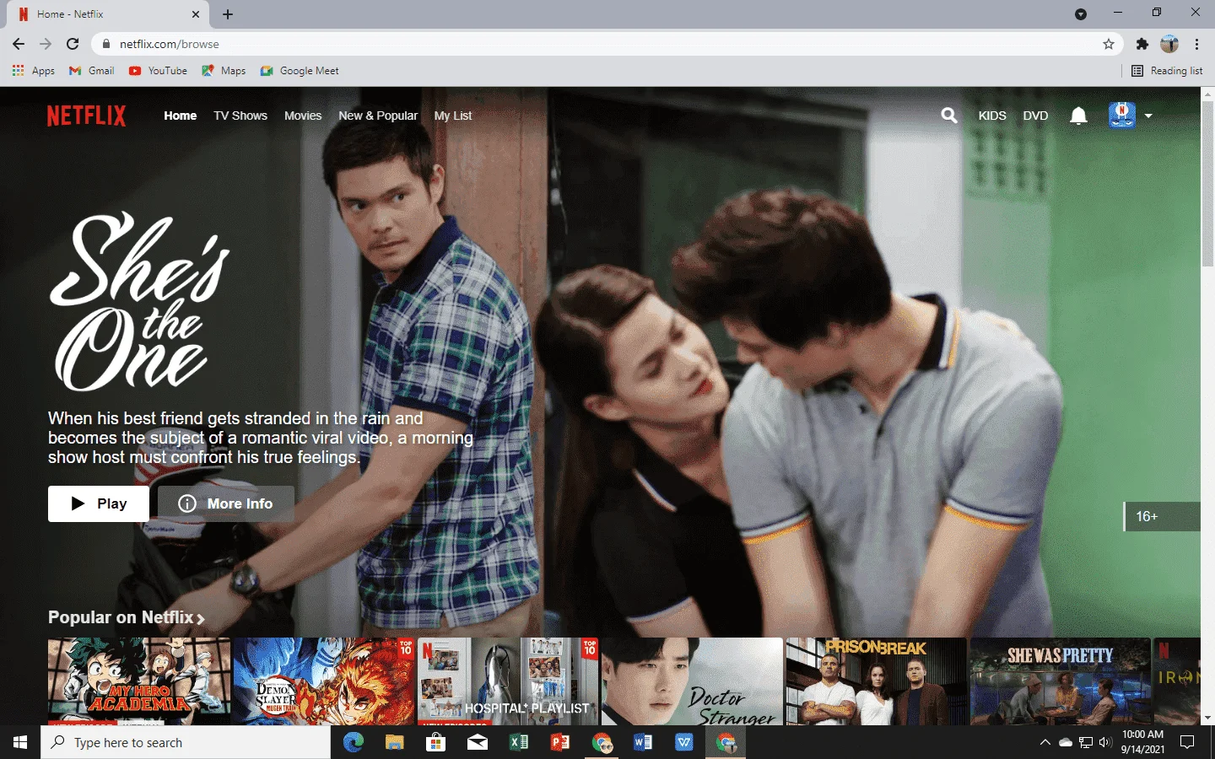Screen dimensions: 1215x759
Task: Click the Netflix logo
Action: click(x=86, y=116)
